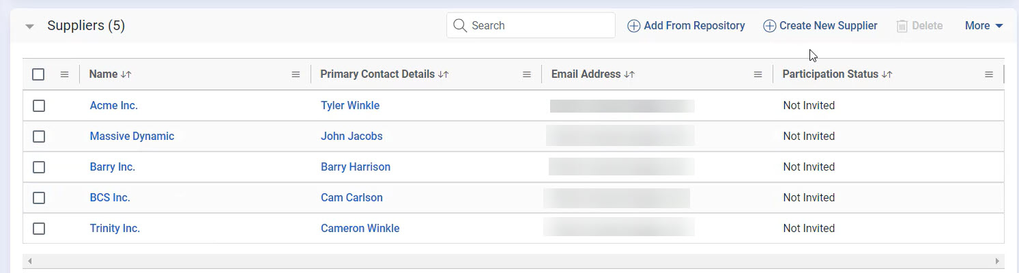Image resolution: width=1019 pixels, height=273 pixels.
Task: Expand the More dropdown menu
Action: click(x=984, y=26)
